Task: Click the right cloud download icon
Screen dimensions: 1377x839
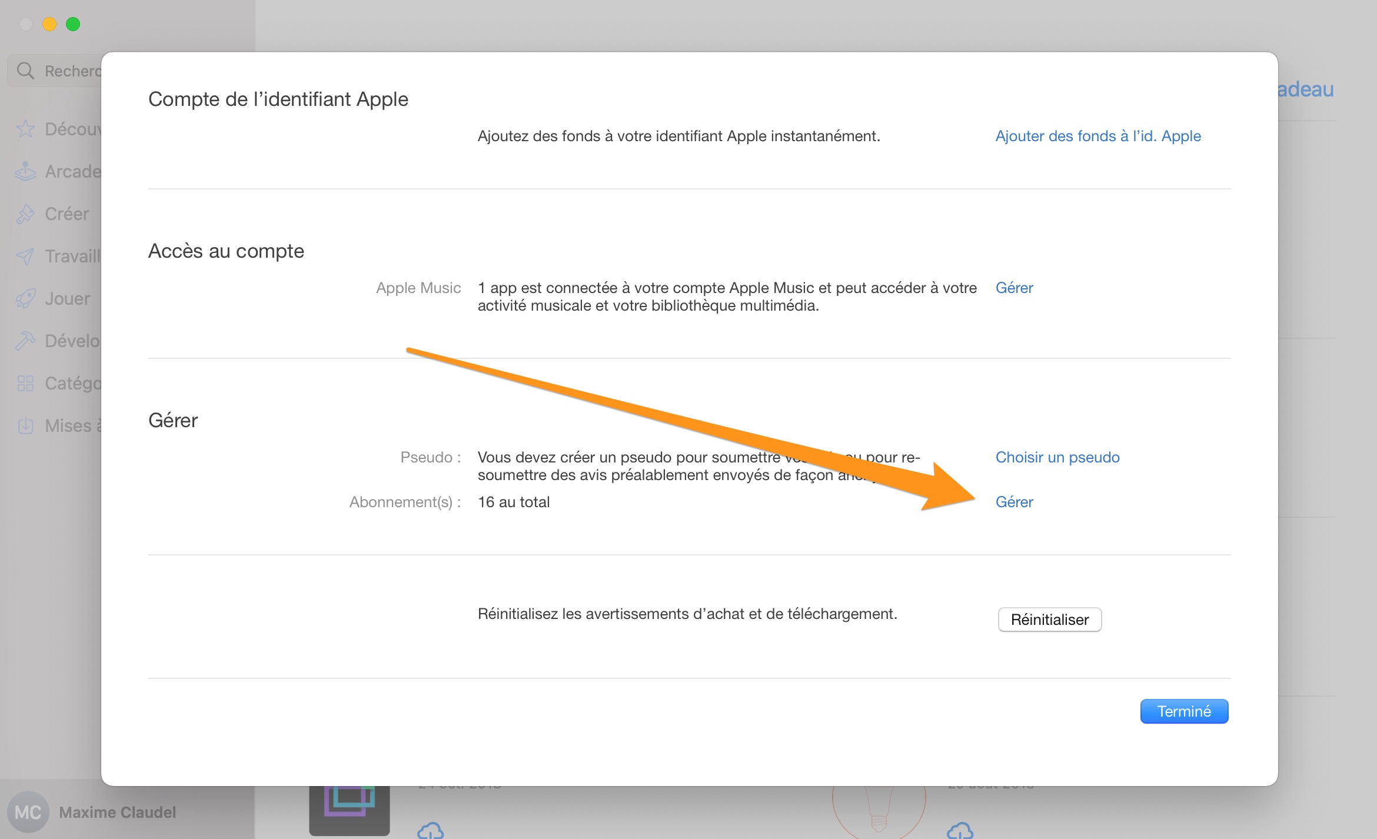Action: 960,830
